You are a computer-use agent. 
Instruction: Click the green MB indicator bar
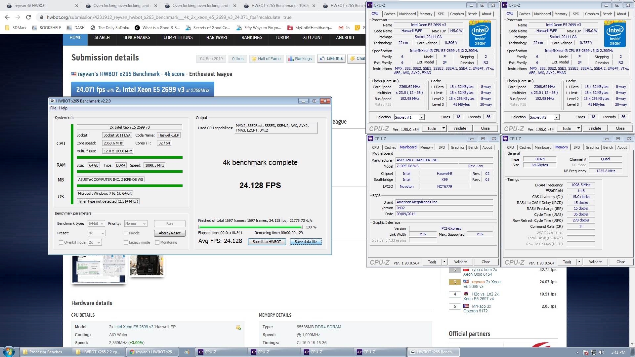(130, 186)
